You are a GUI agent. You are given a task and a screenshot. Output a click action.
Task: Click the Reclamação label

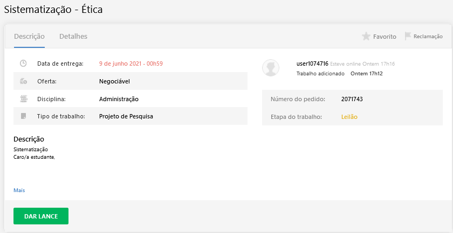point(428,37)
